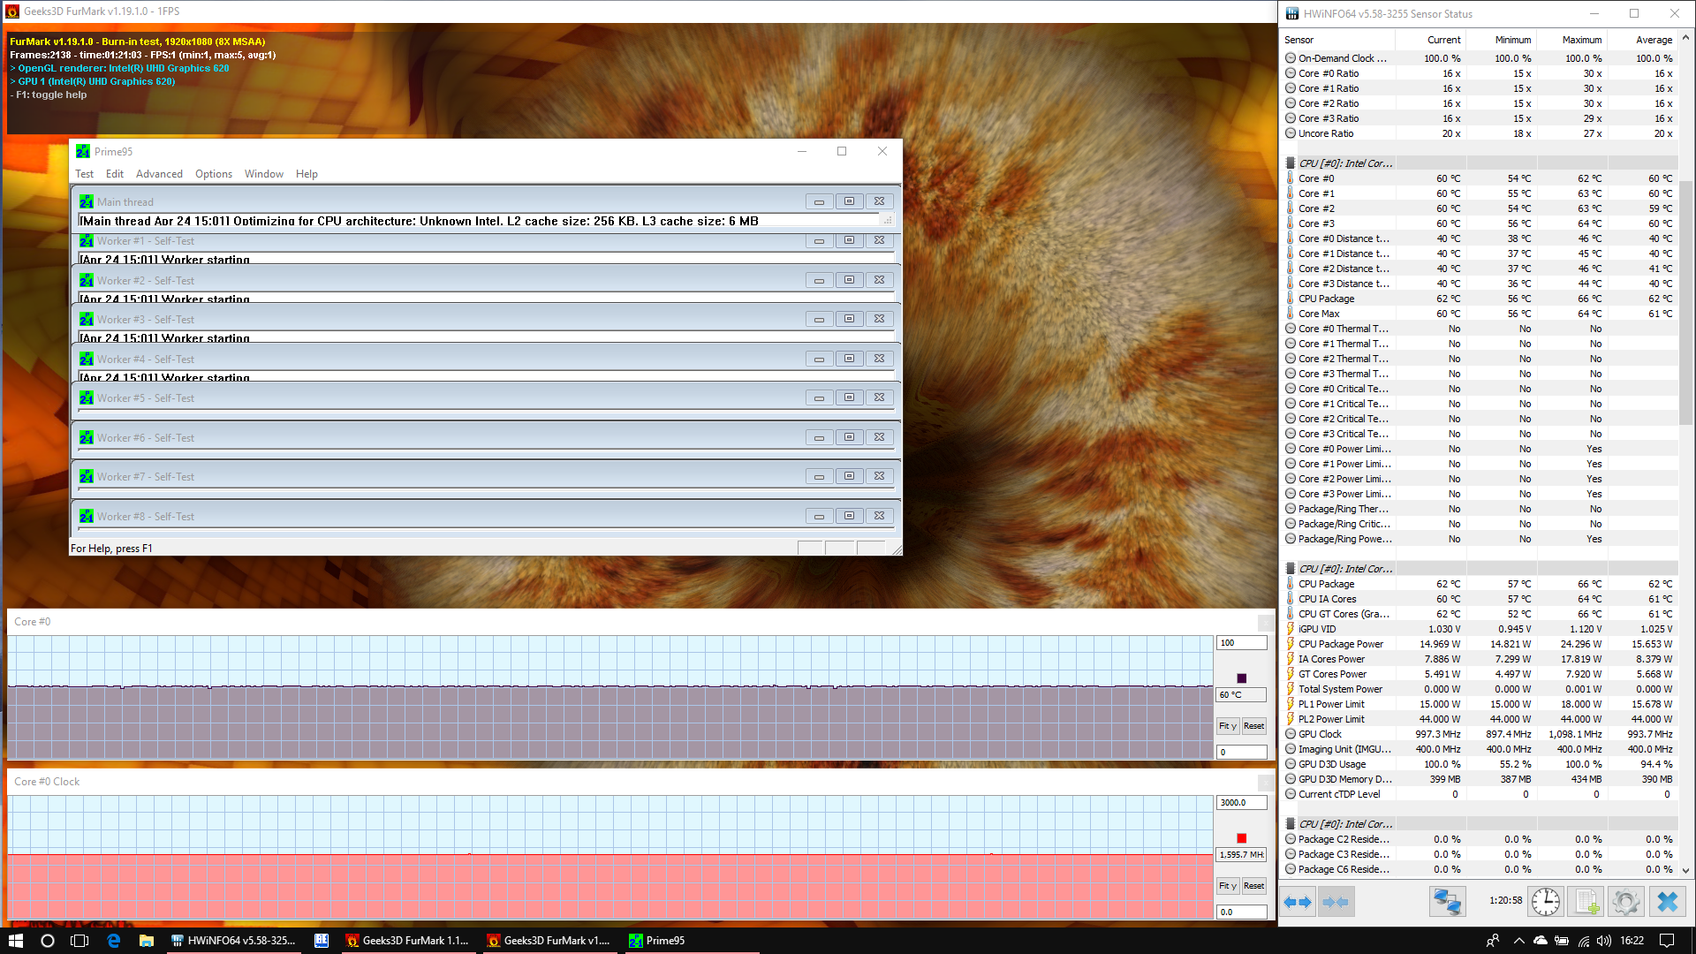Restore the Worker #2 Self-Test child window

coord(849,280)
